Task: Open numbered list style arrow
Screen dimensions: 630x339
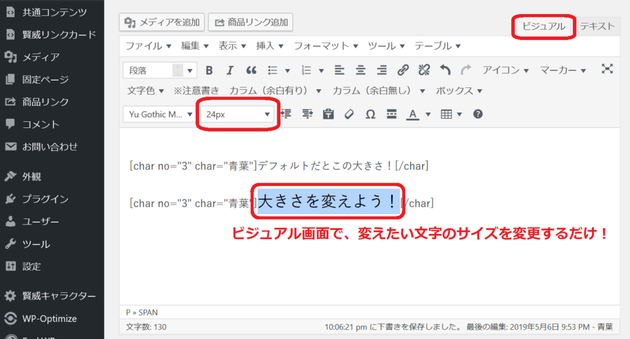Action: [x=321, y=71]
